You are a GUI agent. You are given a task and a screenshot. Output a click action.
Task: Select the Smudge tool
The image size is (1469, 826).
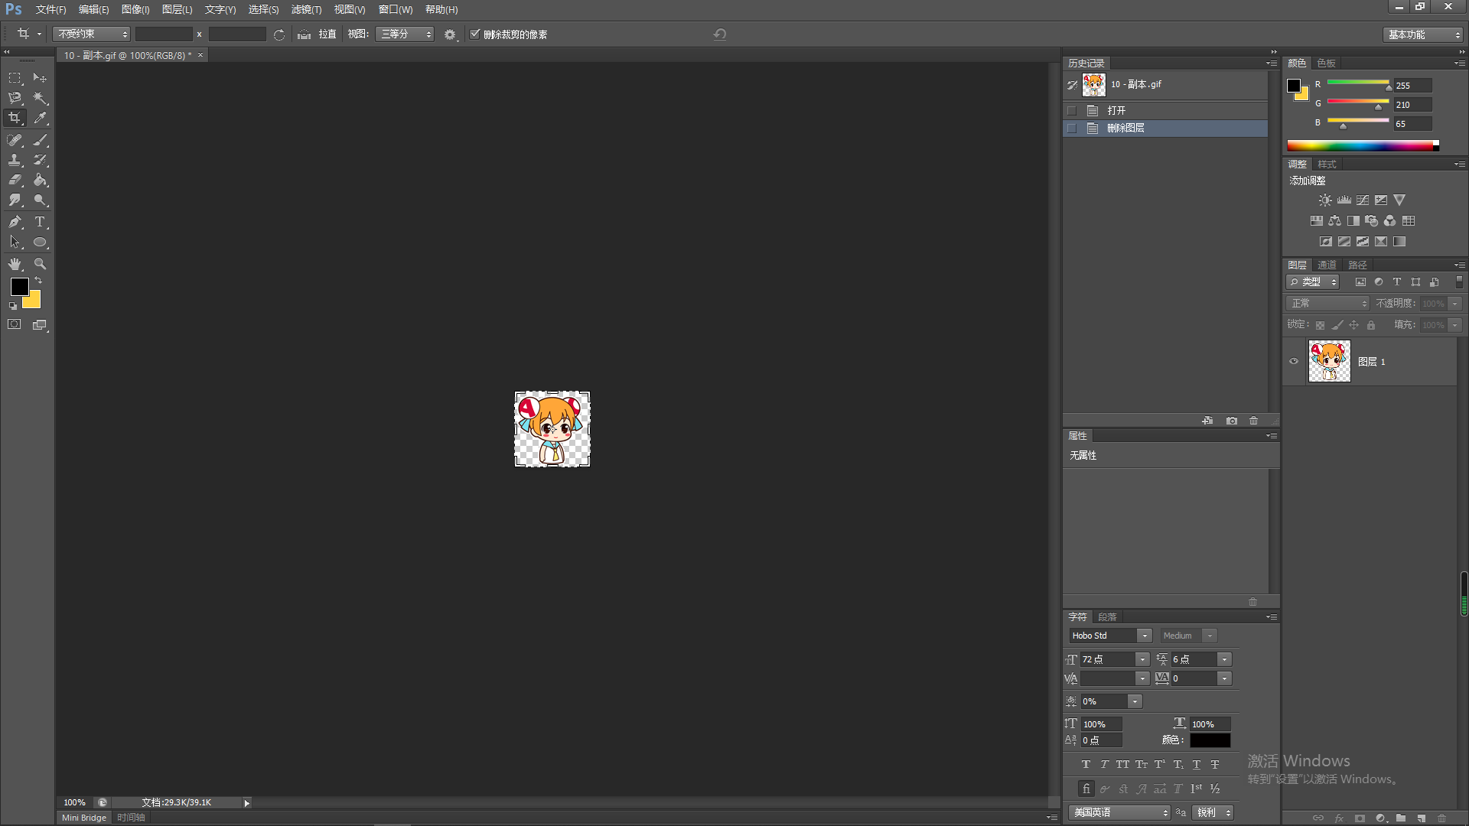pos(15,200)
